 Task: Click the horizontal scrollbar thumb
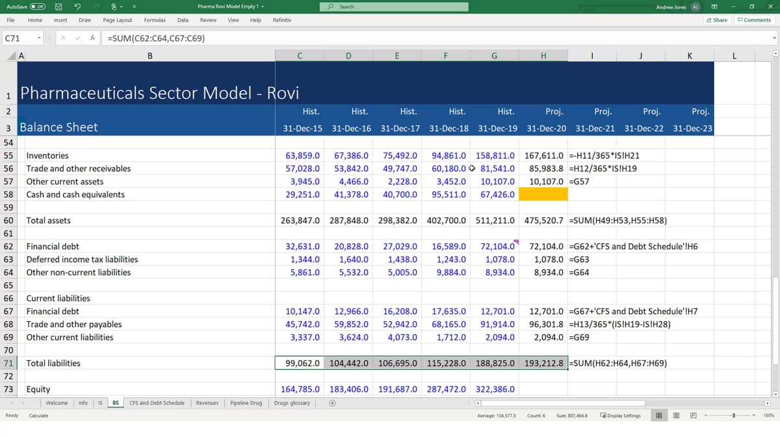click(x=564, y=403)
